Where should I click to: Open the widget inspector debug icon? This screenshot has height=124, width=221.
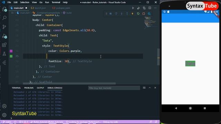(149, 14)
